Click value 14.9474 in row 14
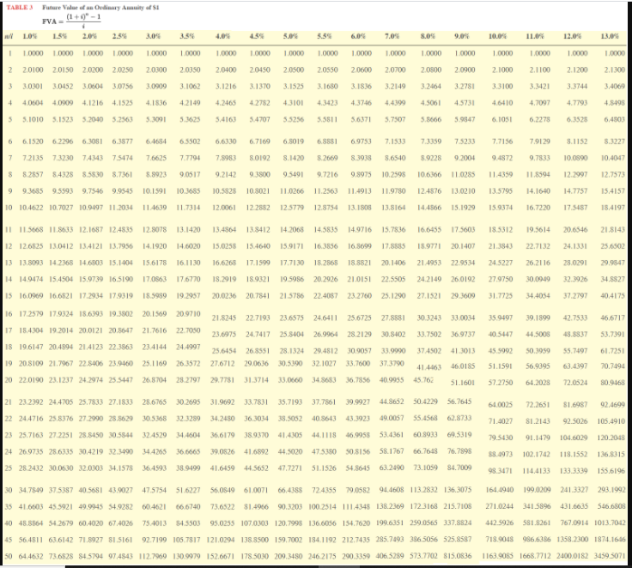This screenshot has height=568, width=632. coord(31,279)
